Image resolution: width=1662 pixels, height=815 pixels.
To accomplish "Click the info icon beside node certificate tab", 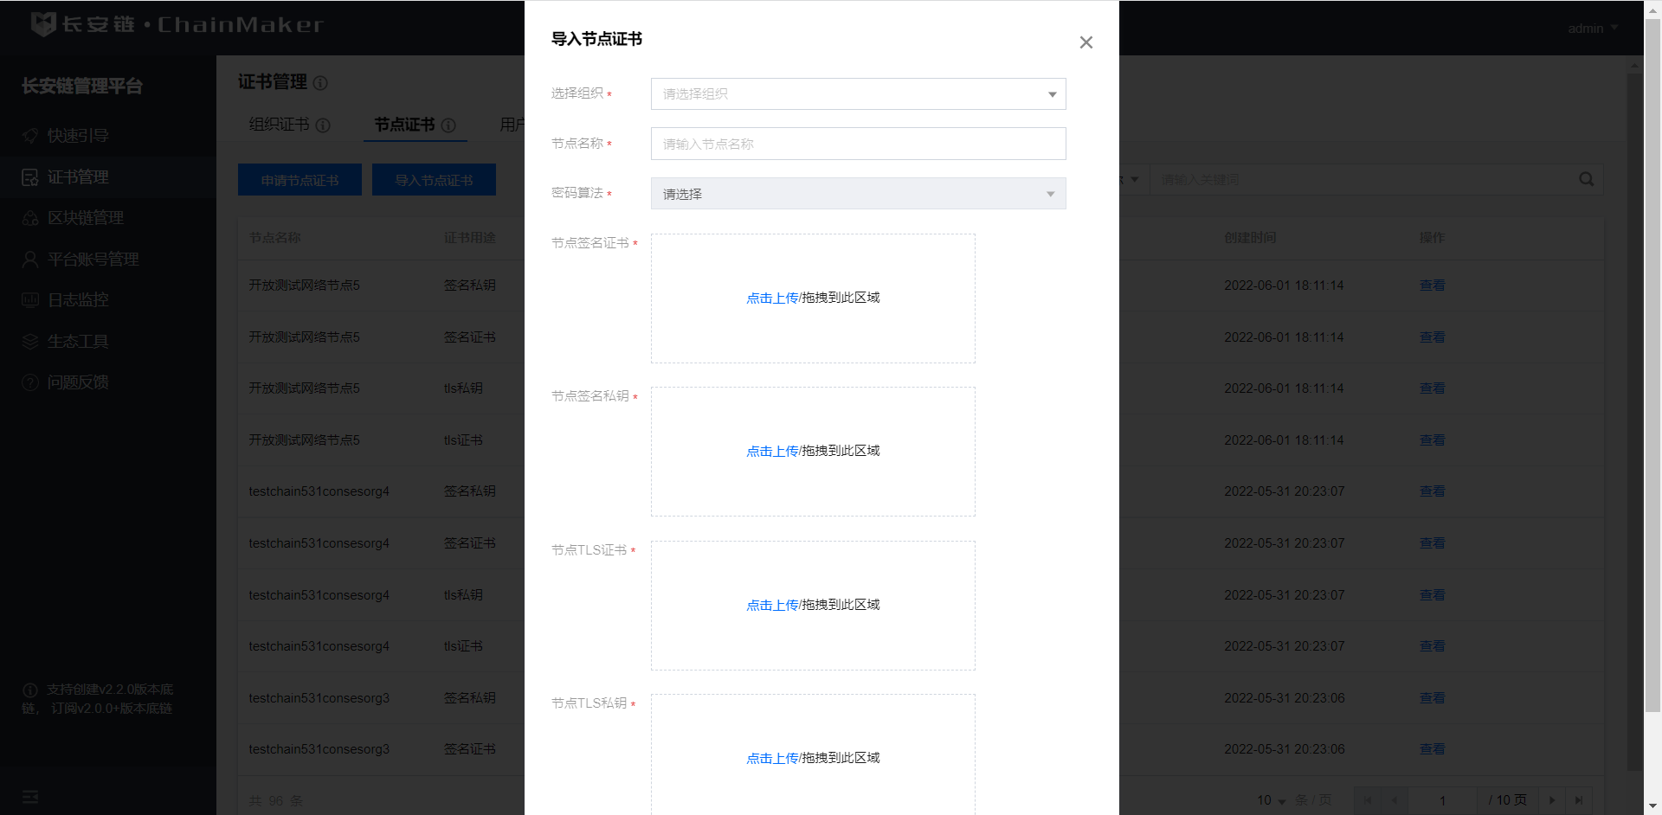I will 448,125.
